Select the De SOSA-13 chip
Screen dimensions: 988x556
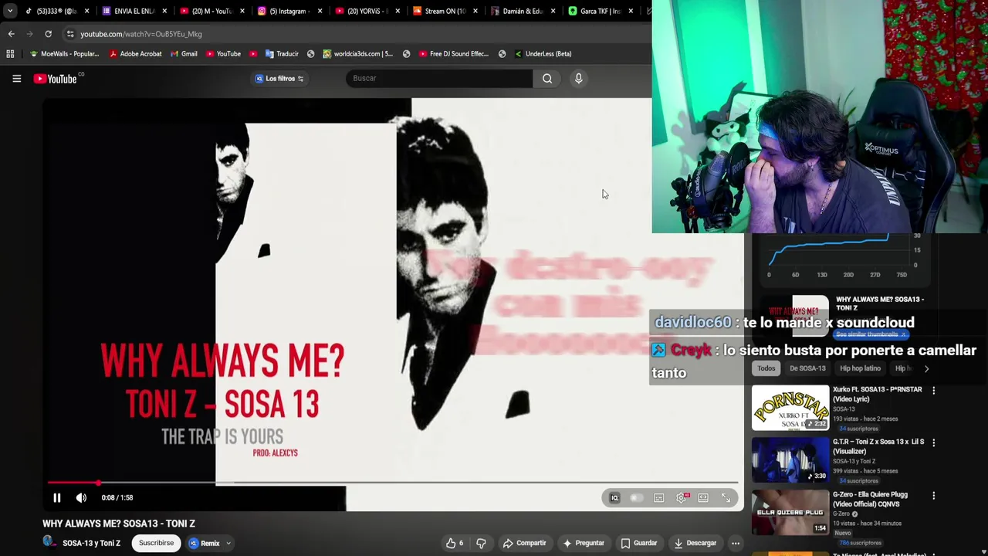807,368
